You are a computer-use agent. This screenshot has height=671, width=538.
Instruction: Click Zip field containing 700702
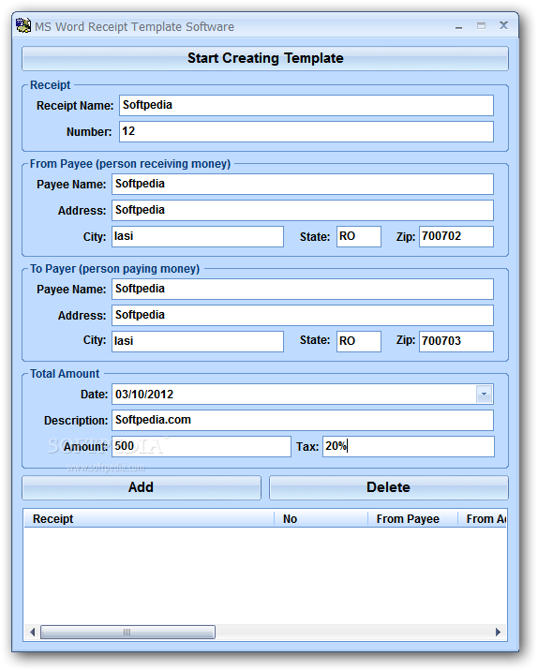click(456, 236)
